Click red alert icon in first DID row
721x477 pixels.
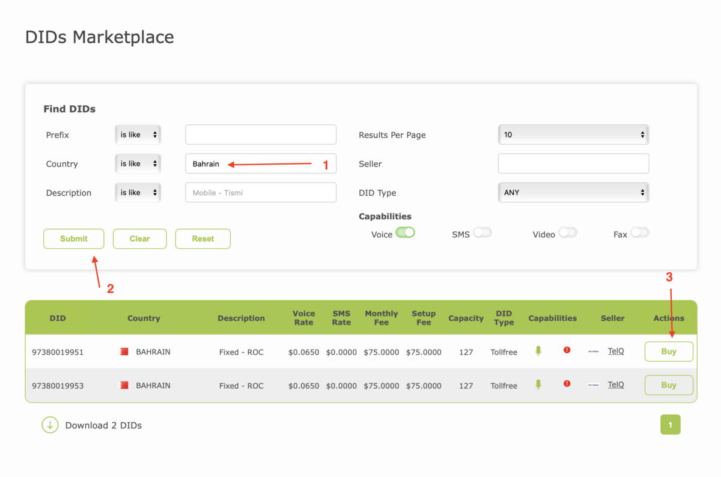(x=567, y=350)
